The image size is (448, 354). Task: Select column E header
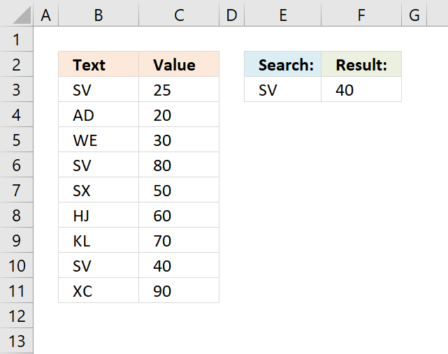[283, 15]
